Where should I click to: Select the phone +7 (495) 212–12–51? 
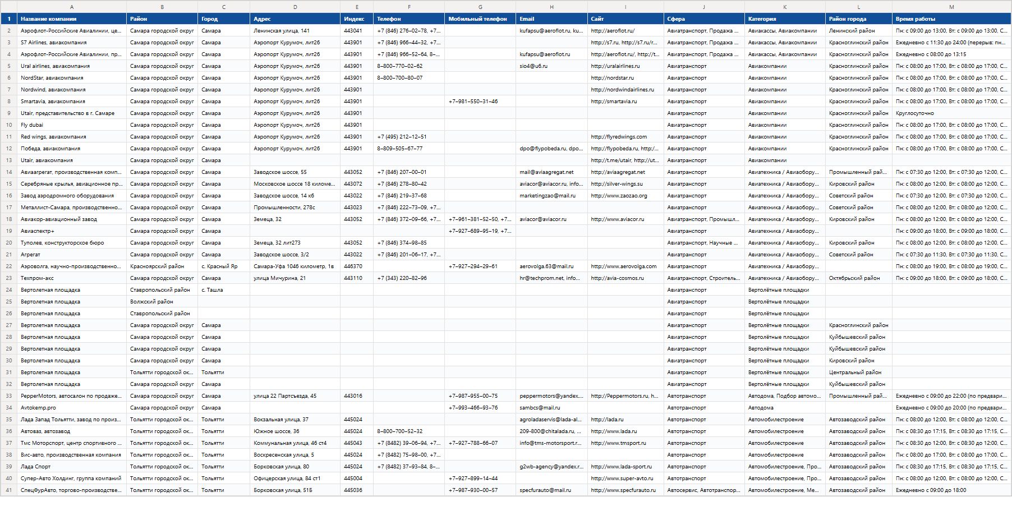pos(409,137)
